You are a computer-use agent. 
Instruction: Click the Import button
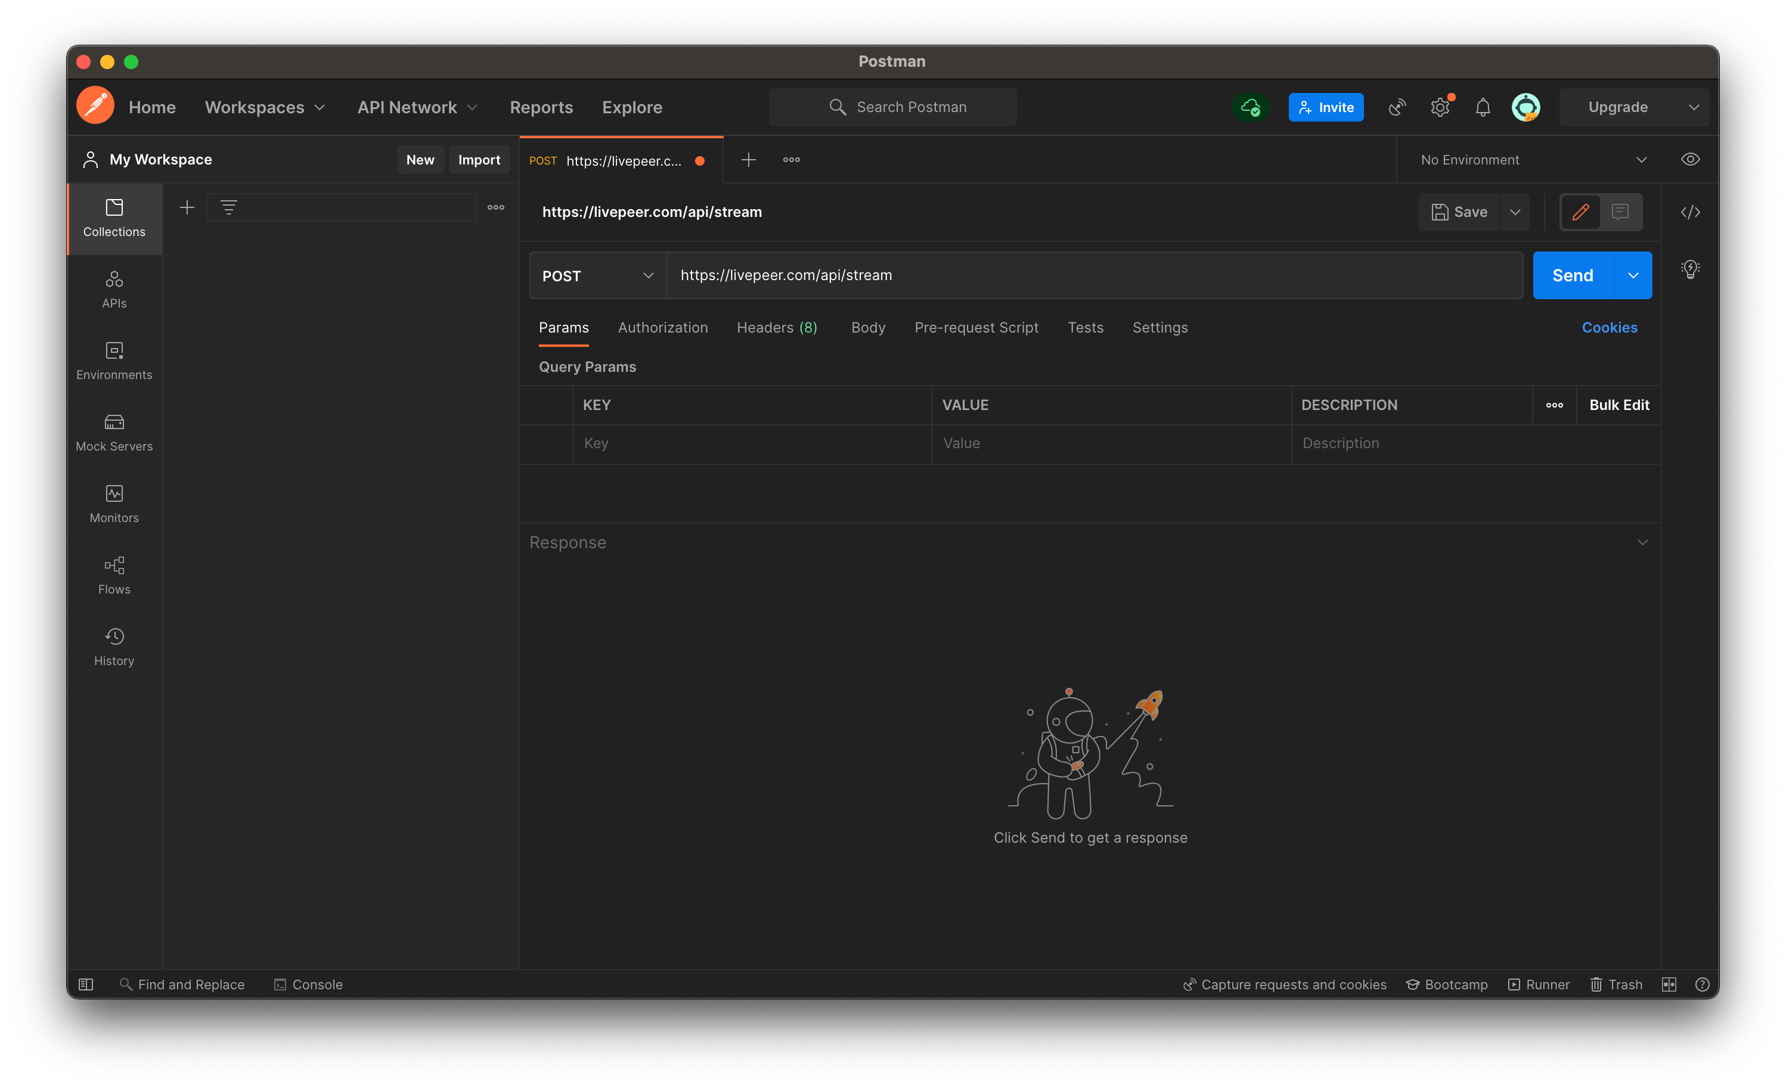(479, 160)
